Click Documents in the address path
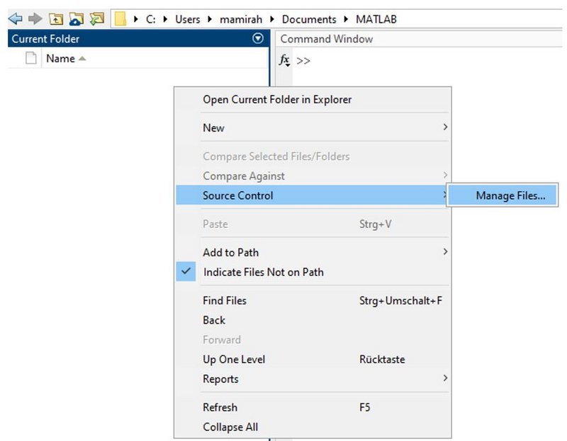Screen dimensions: 567x441 [x=309, y=19]
